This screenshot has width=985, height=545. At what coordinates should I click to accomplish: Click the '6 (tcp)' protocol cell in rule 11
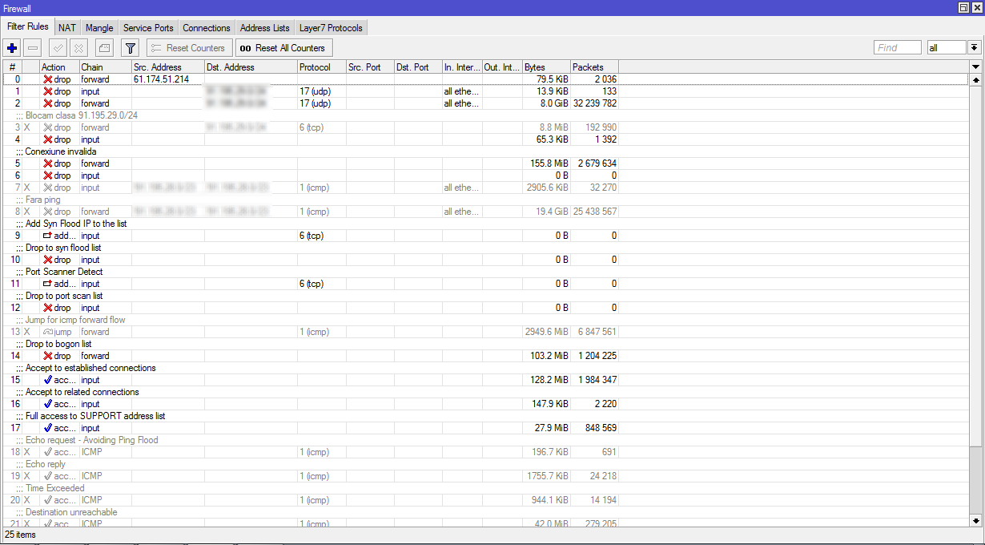pos(321,284)
